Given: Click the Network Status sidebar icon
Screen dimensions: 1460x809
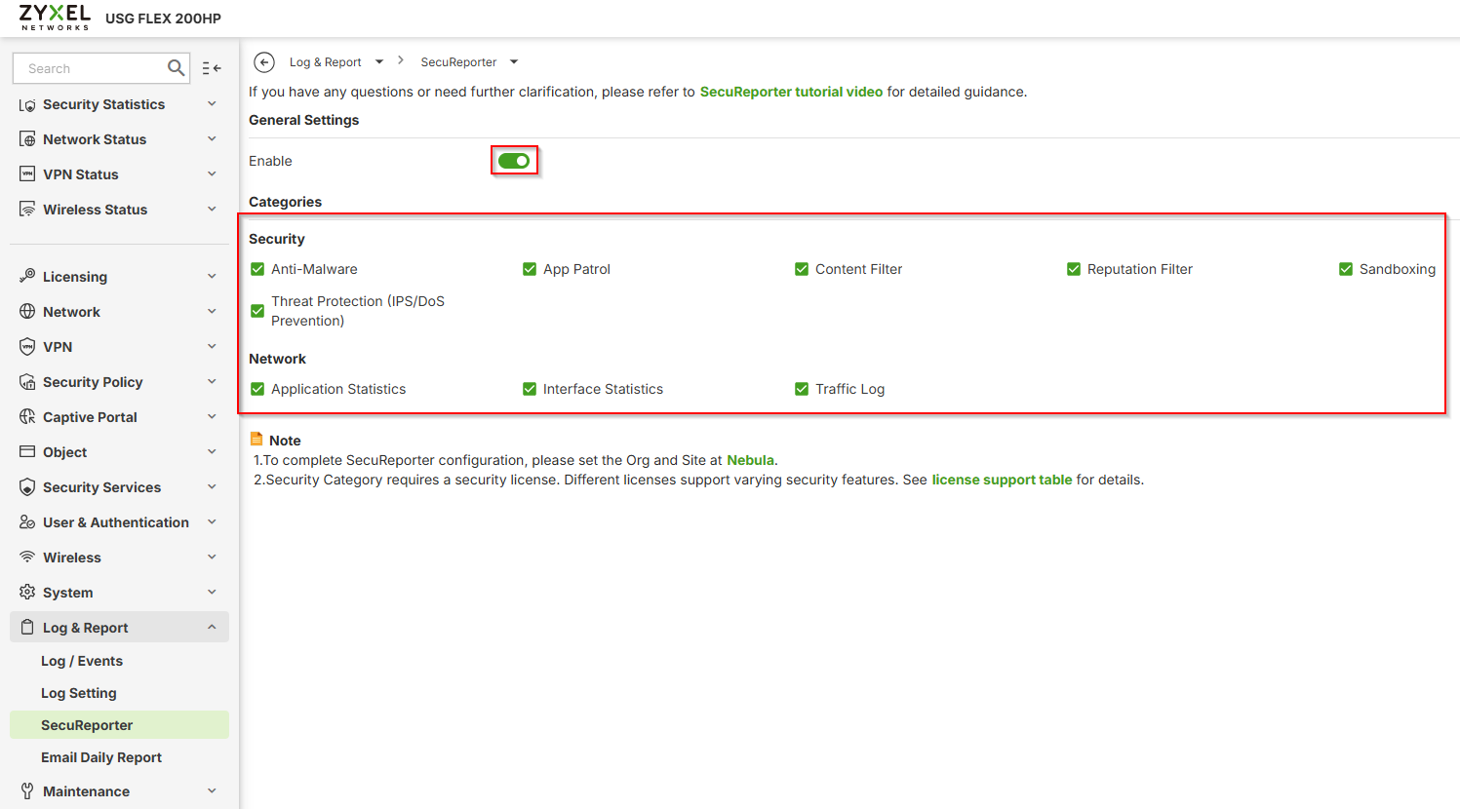Looking at the screenshot, I should 27,139.
